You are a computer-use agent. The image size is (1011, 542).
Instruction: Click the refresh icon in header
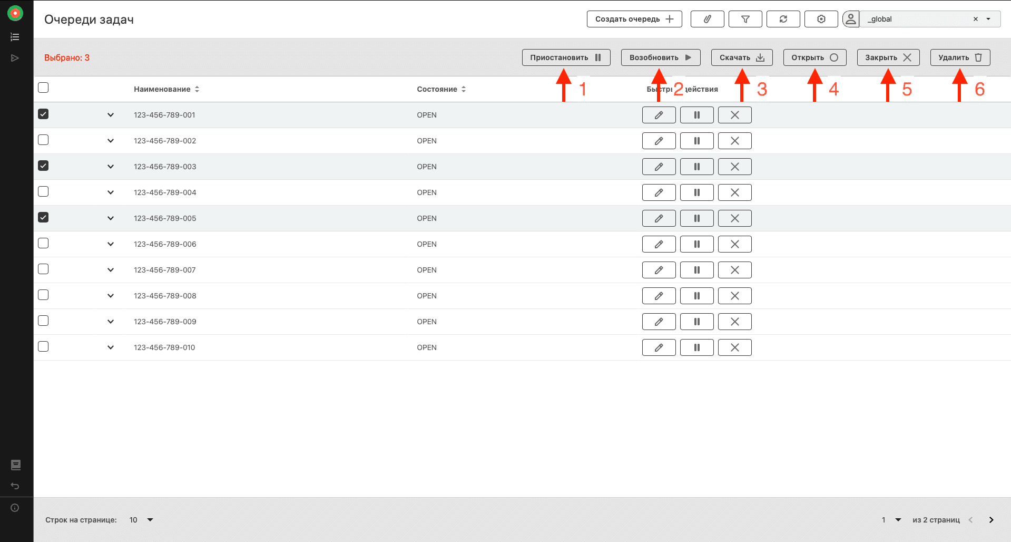[783, 19]
